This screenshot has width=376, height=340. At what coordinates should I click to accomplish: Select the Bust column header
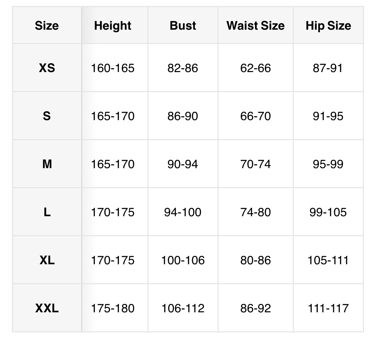tap(183, 26)
